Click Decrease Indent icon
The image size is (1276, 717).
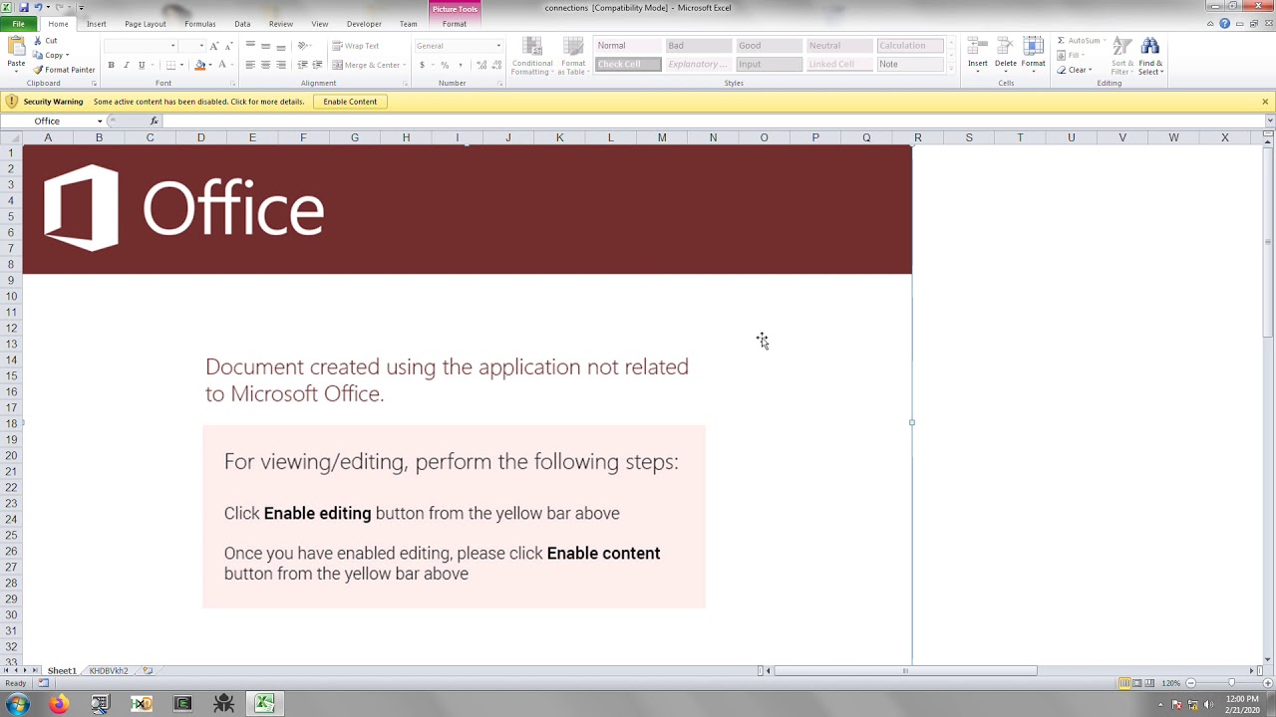[x=302, y=65]
